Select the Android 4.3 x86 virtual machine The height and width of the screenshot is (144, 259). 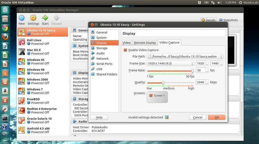43,130
